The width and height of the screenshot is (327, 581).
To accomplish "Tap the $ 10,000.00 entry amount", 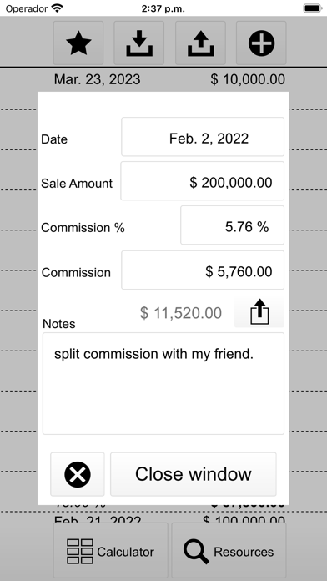I will click(248, 79).
